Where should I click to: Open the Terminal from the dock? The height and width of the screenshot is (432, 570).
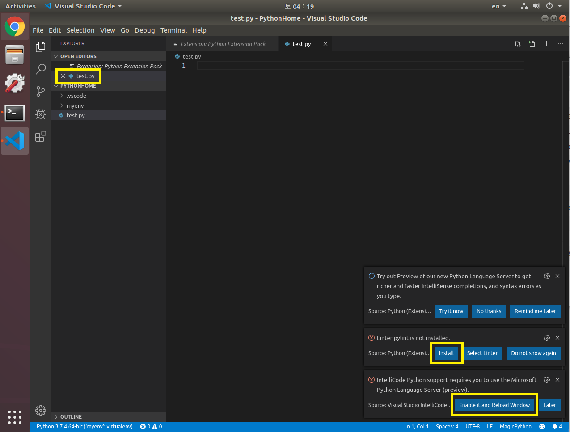point(15,113)
